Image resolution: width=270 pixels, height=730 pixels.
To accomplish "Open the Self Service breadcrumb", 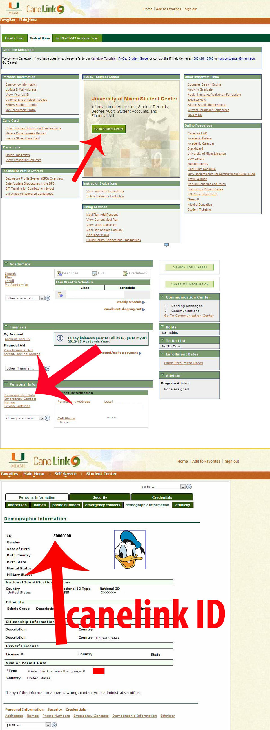I will tap(65, 474).
